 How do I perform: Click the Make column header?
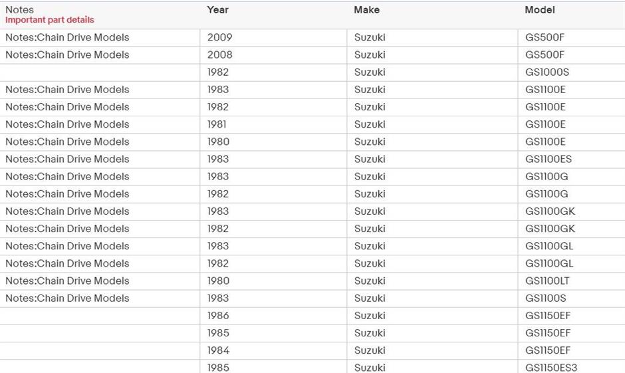coord(366,10)
